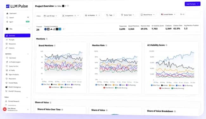Image resolution: width=206 pixels, height=119 pixels.
Task: Expand the Sam Altman account menu
Action: point(28,110)
